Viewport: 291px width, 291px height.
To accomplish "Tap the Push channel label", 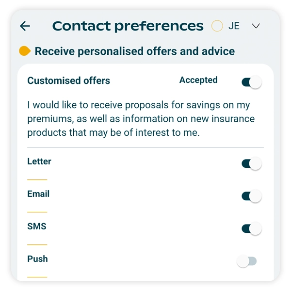I will tap(37, 259).
